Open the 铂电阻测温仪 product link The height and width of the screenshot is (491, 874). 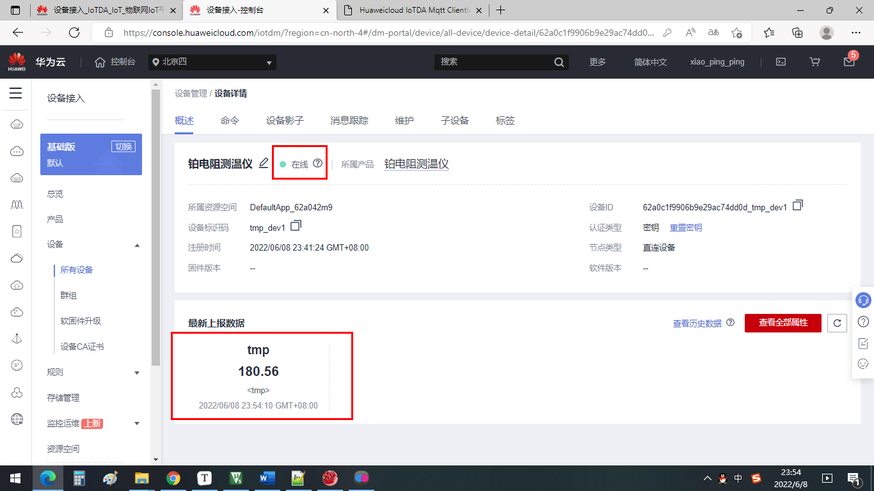(x=417, y=164)
